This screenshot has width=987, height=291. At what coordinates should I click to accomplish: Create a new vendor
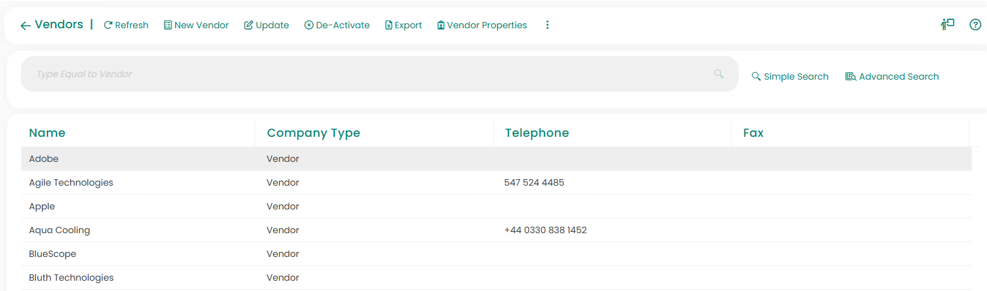point(196,25)
